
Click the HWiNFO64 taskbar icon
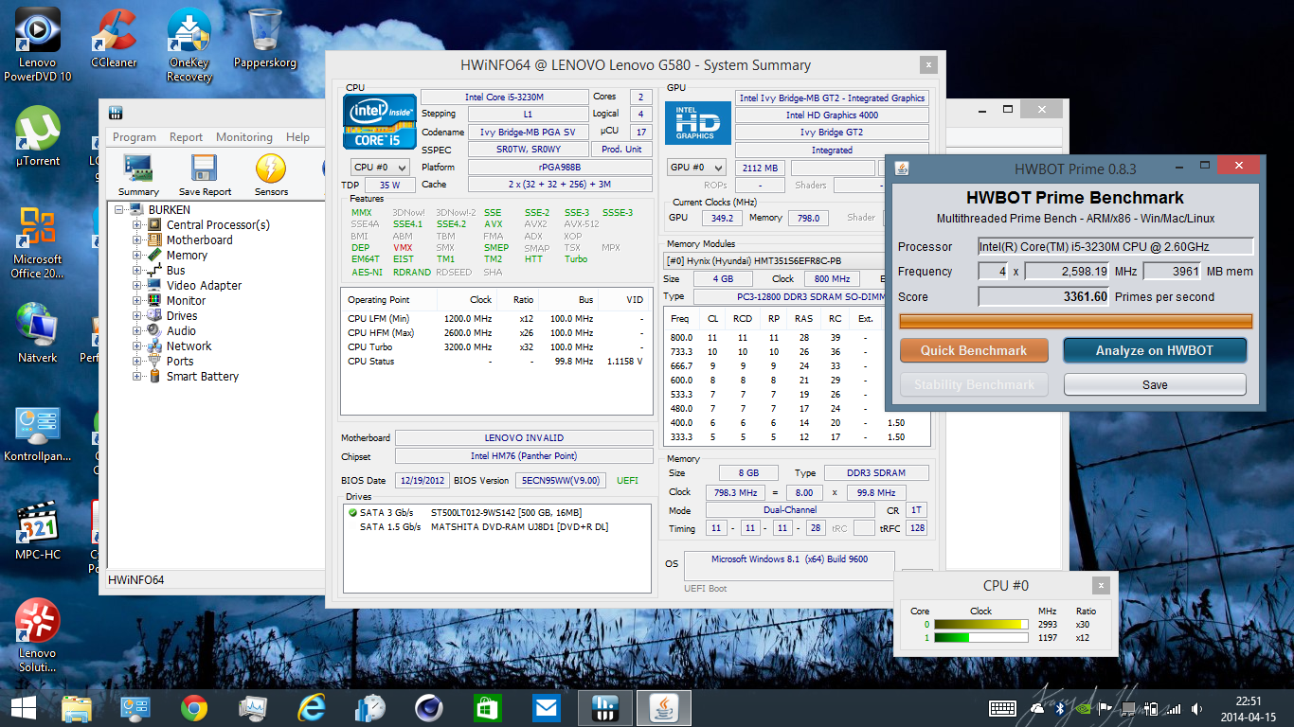pyautogui.click(x=605, y=708)
